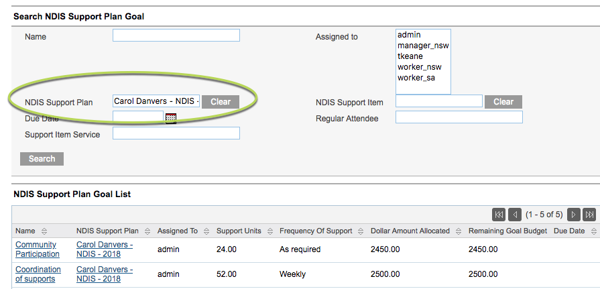Jump to last page of results

(x=590, y=215)
